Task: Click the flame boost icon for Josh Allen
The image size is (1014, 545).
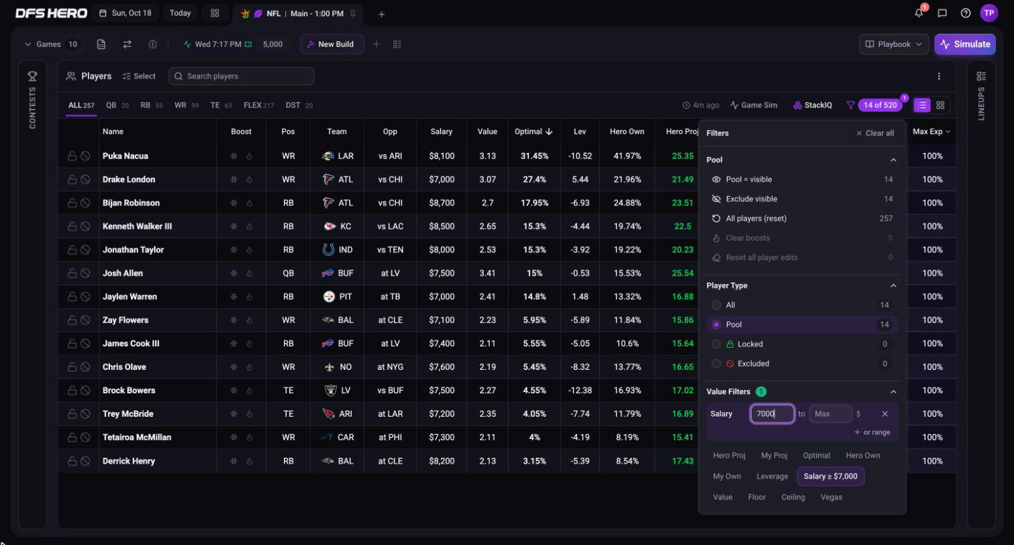Action: pyautogui.click(x=249, y=273)
